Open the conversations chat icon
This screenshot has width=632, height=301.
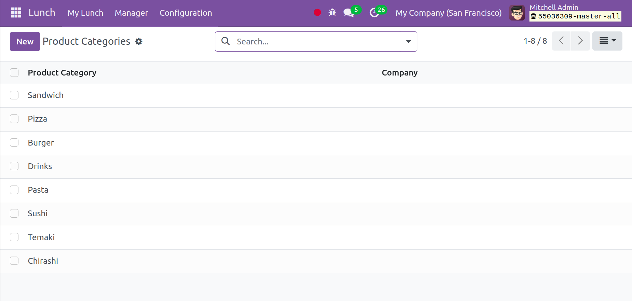point(349,13)
